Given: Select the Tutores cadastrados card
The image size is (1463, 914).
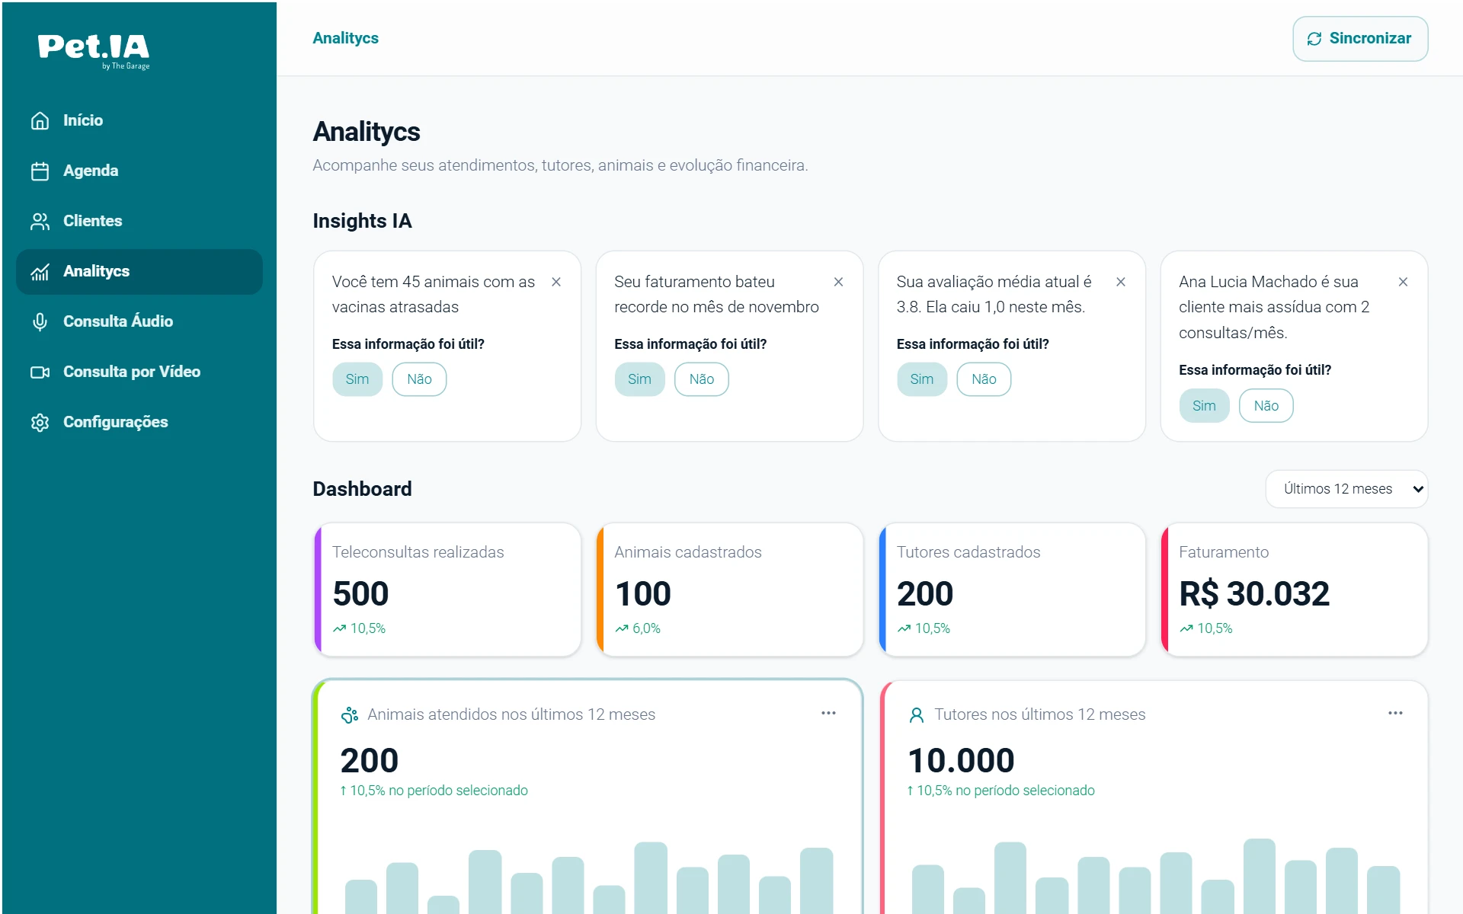Looking at the screenshot, I should pos(1012,590).
